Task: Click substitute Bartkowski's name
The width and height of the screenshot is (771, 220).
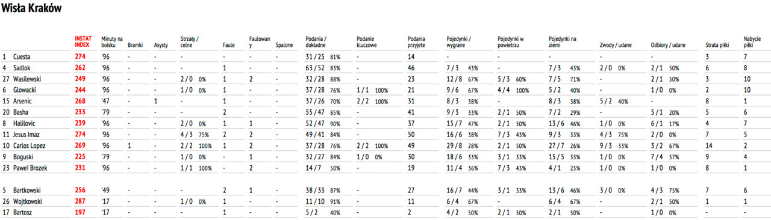Action: (27, 190)
